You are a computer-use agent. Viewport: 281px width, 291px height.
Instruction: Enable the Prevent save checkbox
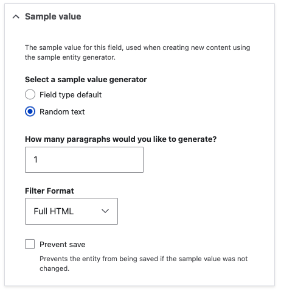[x=30, y=244]
